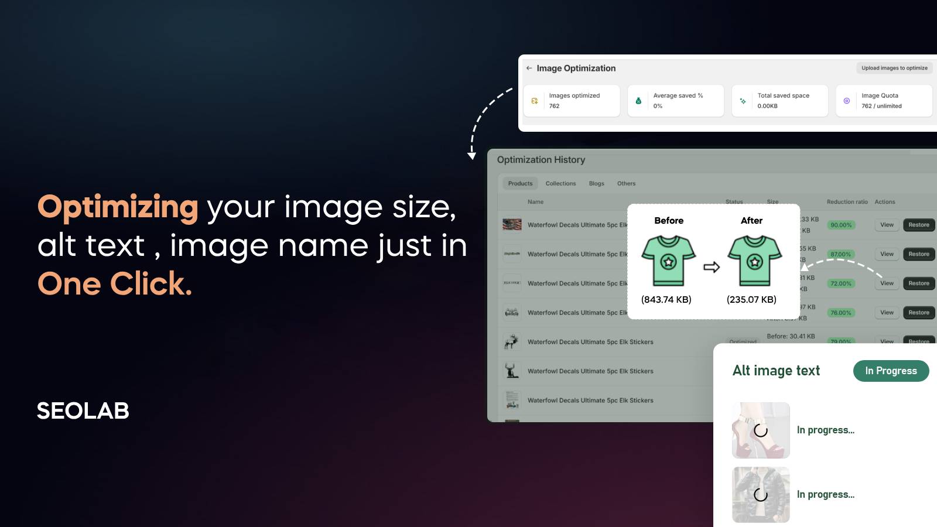The image size is (937, 527).
Task: Click the Image Quota value 762 / unlimited
Action: click(x=881, y=106)
